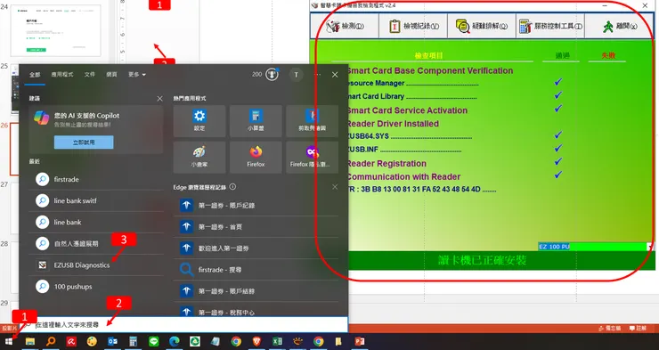Open Firefox private browsing tile
The height and width of the screenshot is (350, 659).
pos(313,157)
